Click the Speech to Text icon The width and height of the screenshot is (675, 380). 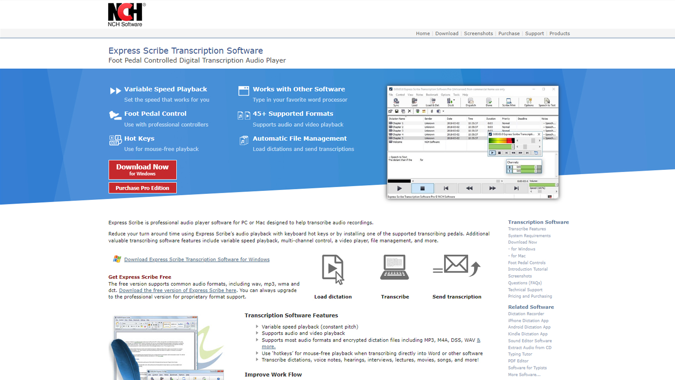point(550,102)
